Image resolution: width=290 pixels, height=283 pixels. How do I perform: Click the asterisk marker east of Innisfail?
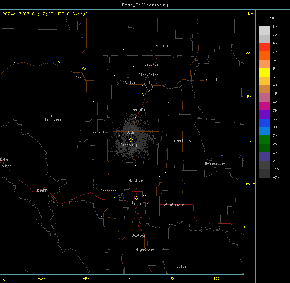(x=169, y=102)
